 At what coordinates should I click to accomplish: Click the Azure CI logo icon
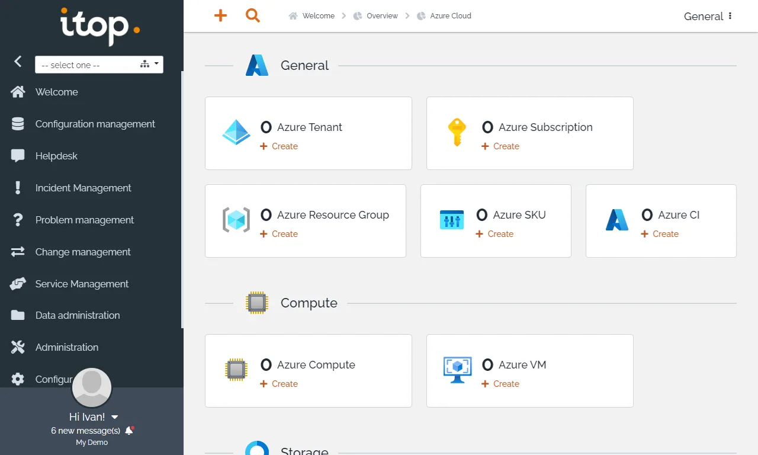[x=617, y=220]
